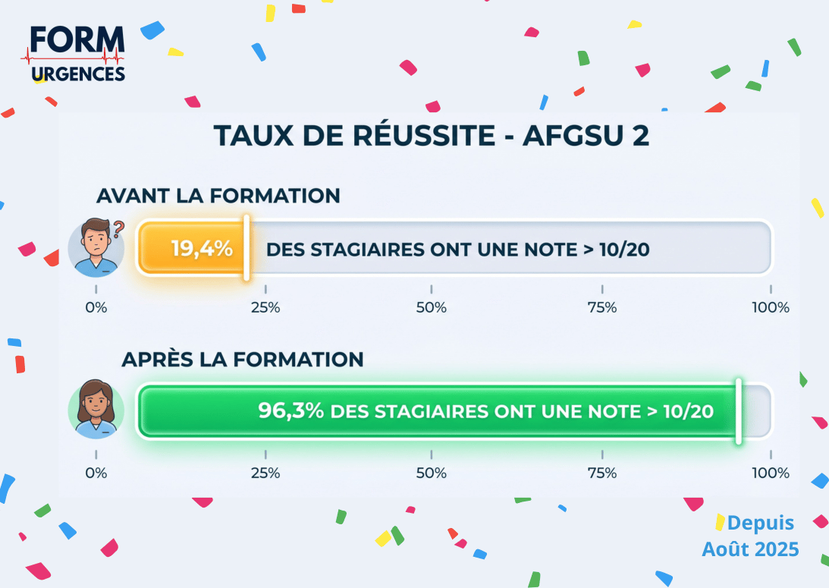Screen dimensions: 829x588
Task: Click the Form Urgences logo
Action: pos(74,54)
